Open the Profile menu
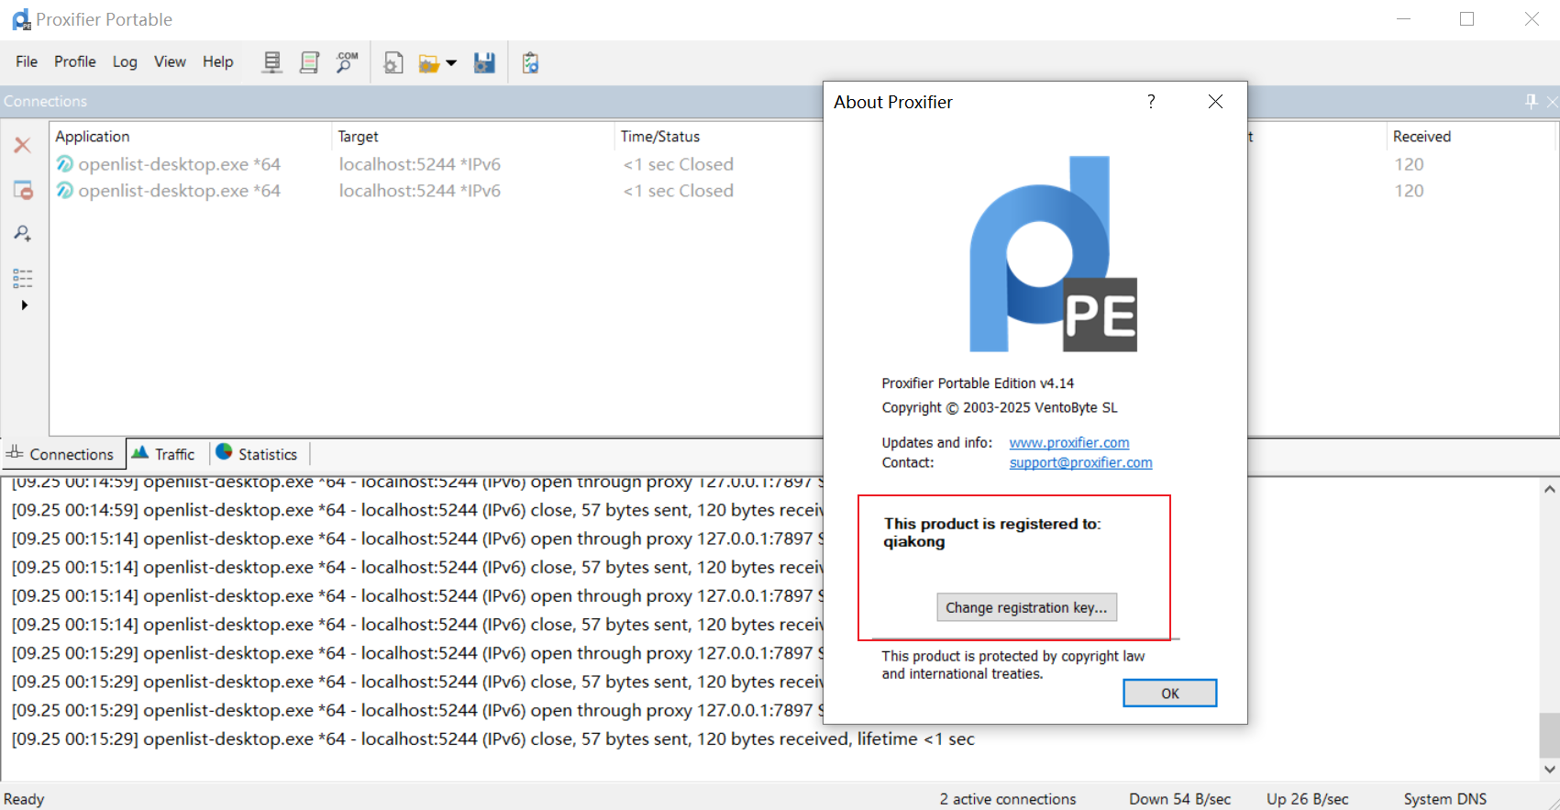 click(75, 61)
